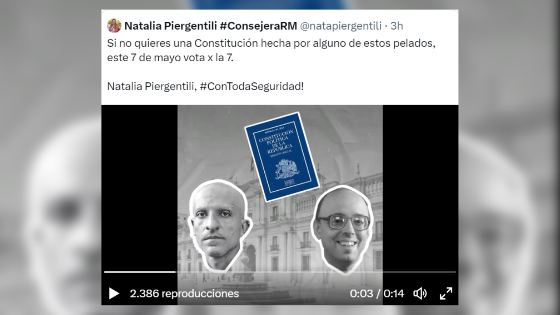
Task: Open the @natapiergentili handle
Action: coord(341,26)
